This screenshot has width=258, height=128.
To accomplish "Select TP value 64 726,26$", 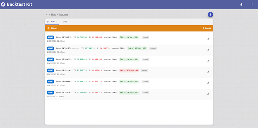I will coord(82,37).
